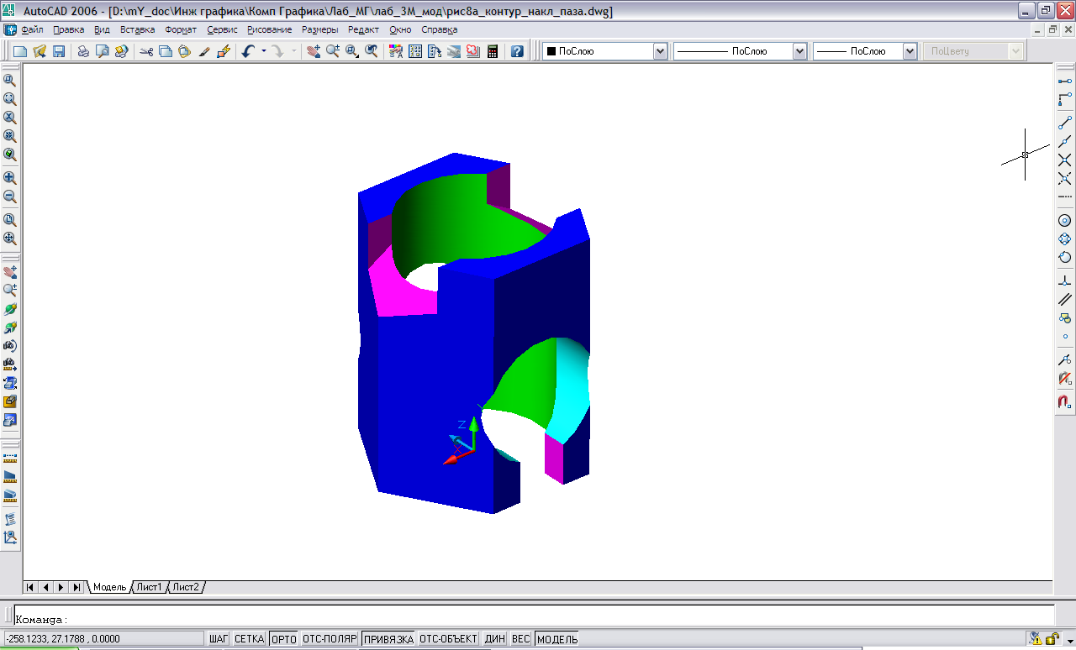Image resolution: width=1076 pixels, height=650 pixels.
Task: Select the Snap to Parallel icon on the right toolbar
Action: pos(1065,299)
